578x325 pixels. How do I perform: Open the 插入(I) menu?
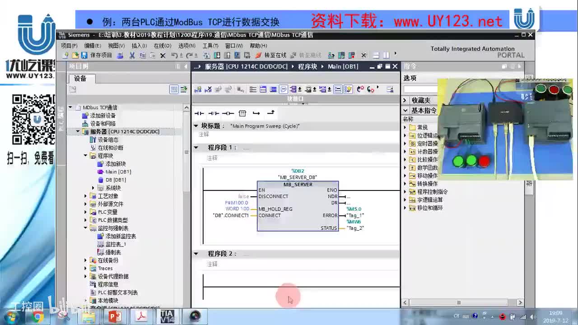139,46
